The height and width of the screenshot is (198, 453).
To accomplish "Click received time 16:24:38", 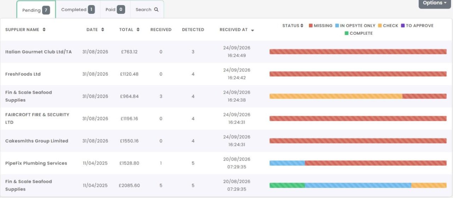I will [x=237, y=100].
